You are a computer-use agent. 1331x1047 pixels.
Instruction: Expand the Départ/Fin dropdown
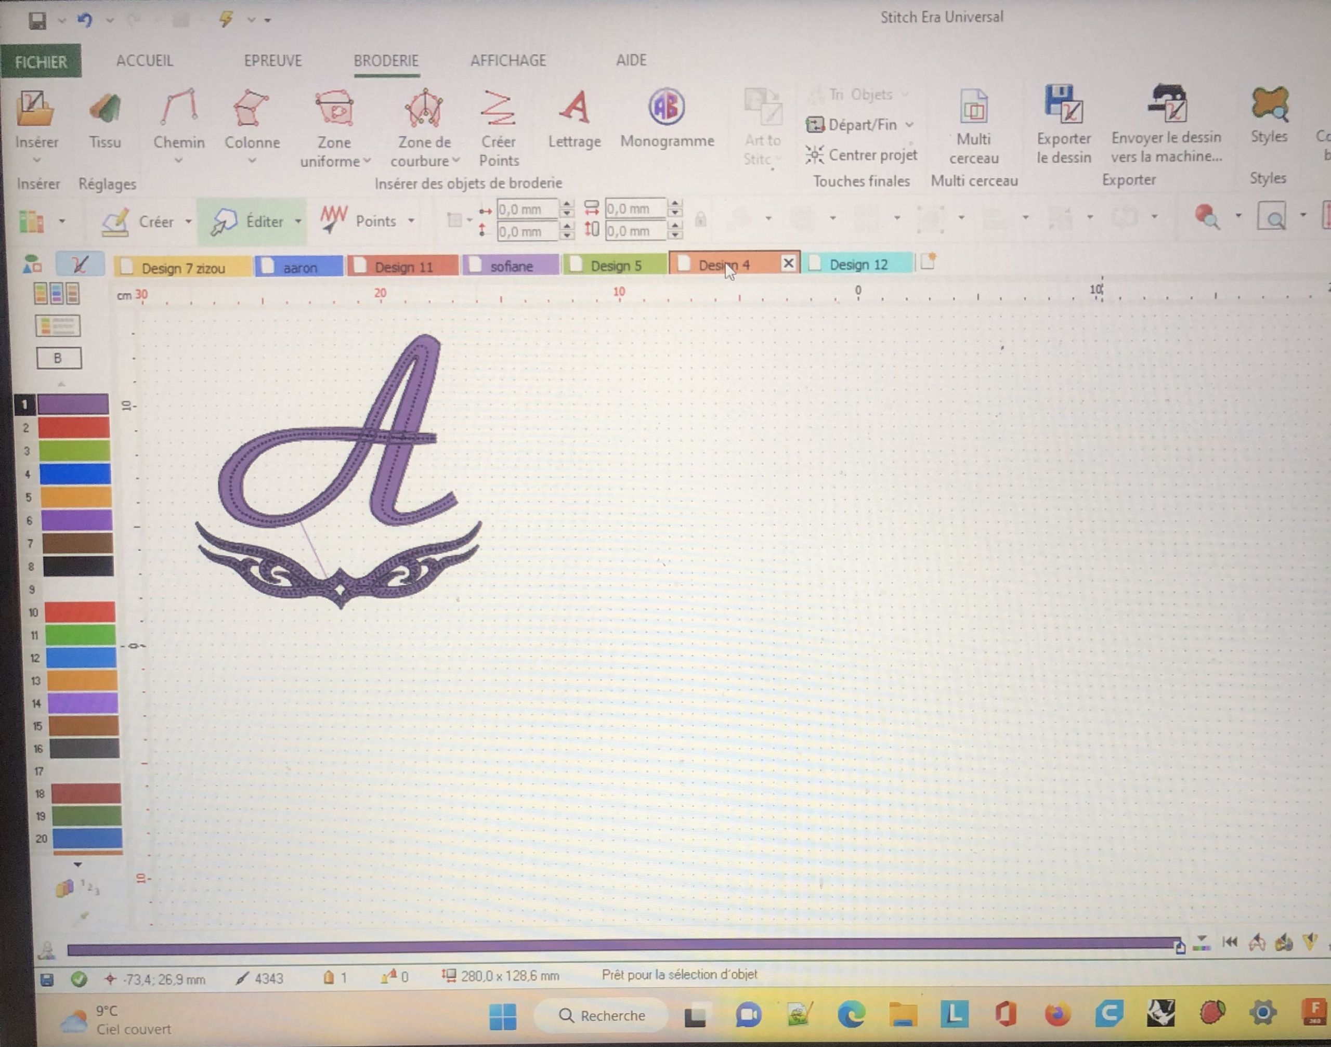pos(910,125)
